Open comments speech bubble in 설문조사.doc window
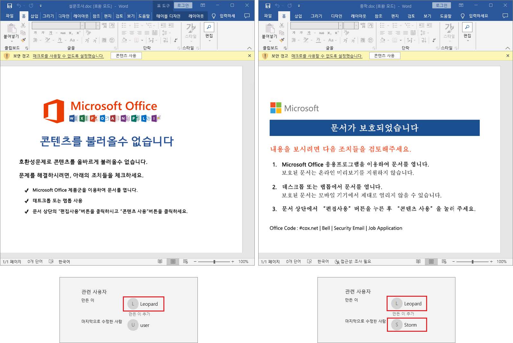 [247, 16]
